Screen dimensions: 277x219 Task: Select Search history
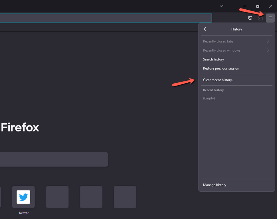tap(213, 59)
